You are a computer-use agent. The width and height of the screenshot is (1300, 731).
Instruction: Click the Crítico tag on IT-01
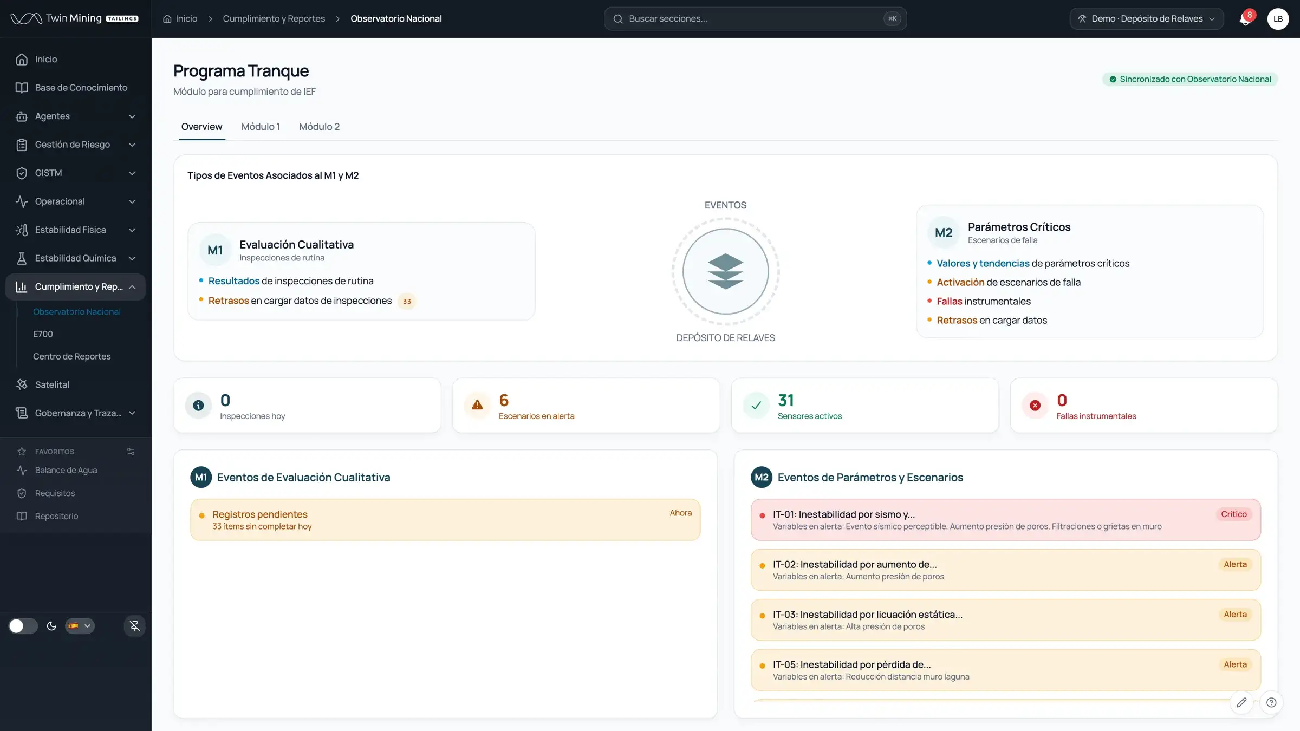[1233, 514]
